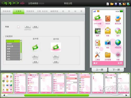Select OPPO乐园 in the function icon list
The width and height of the screenshot is (131, 98).
[13, 41]
